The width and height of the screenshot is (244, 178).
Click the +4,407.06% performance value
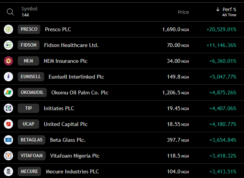[x=223, y=108]
